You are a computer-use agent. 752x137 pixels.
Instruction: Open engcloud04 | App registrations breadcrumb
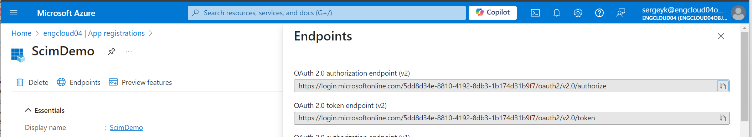[x=94, y=33]
